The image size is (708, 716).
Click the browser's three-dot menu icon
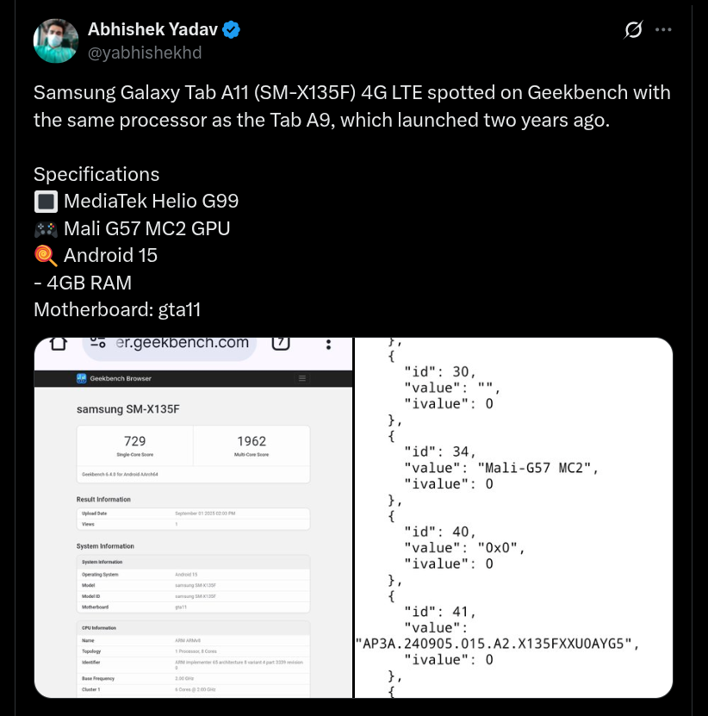[328, 344]
